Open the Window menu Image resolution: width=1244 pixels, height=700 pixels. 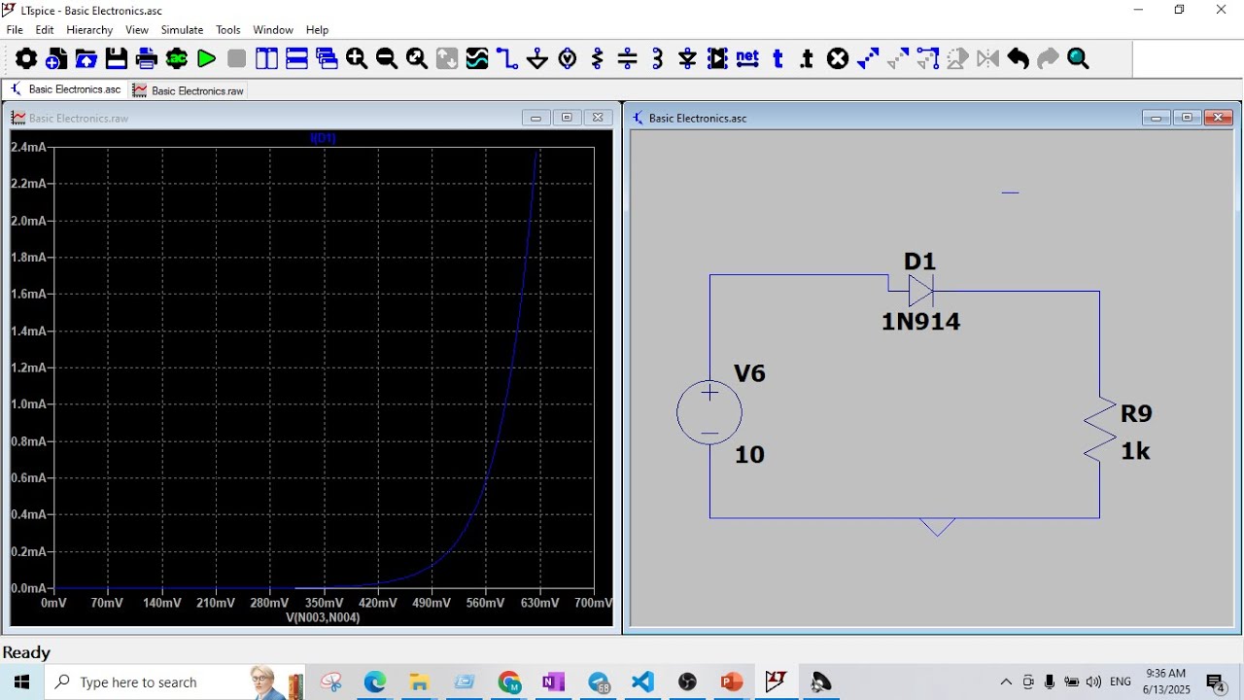273,30
